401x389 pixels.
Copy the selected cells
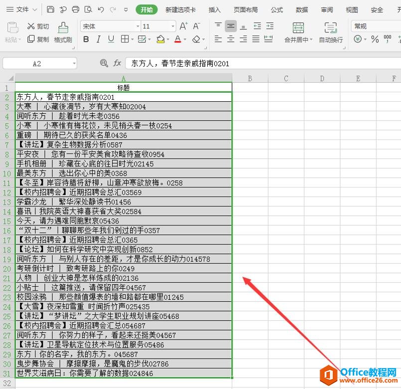[38, 39]
